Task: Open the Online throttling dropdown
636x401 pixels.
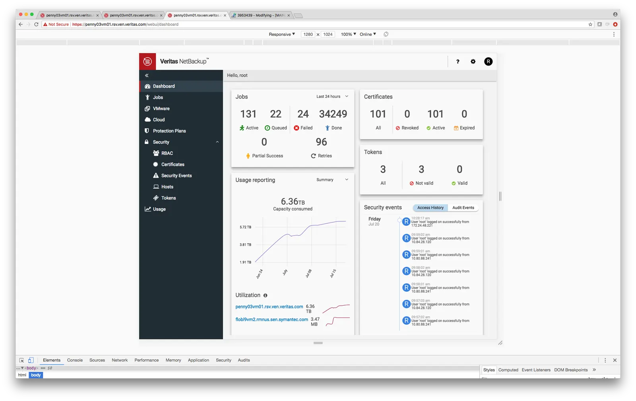Action: (368, 34)
